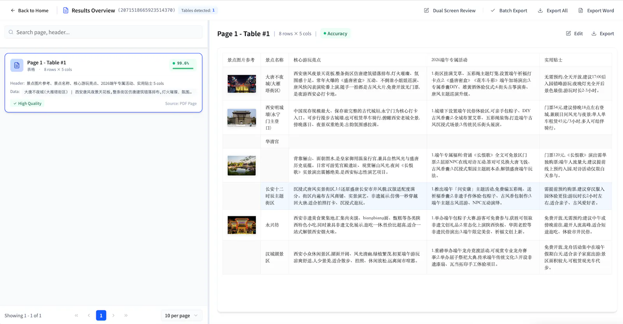The height and width of the screenshot is (324, 623).
Task: Click the green accuracy progress bar
Action: coord(183,68)
